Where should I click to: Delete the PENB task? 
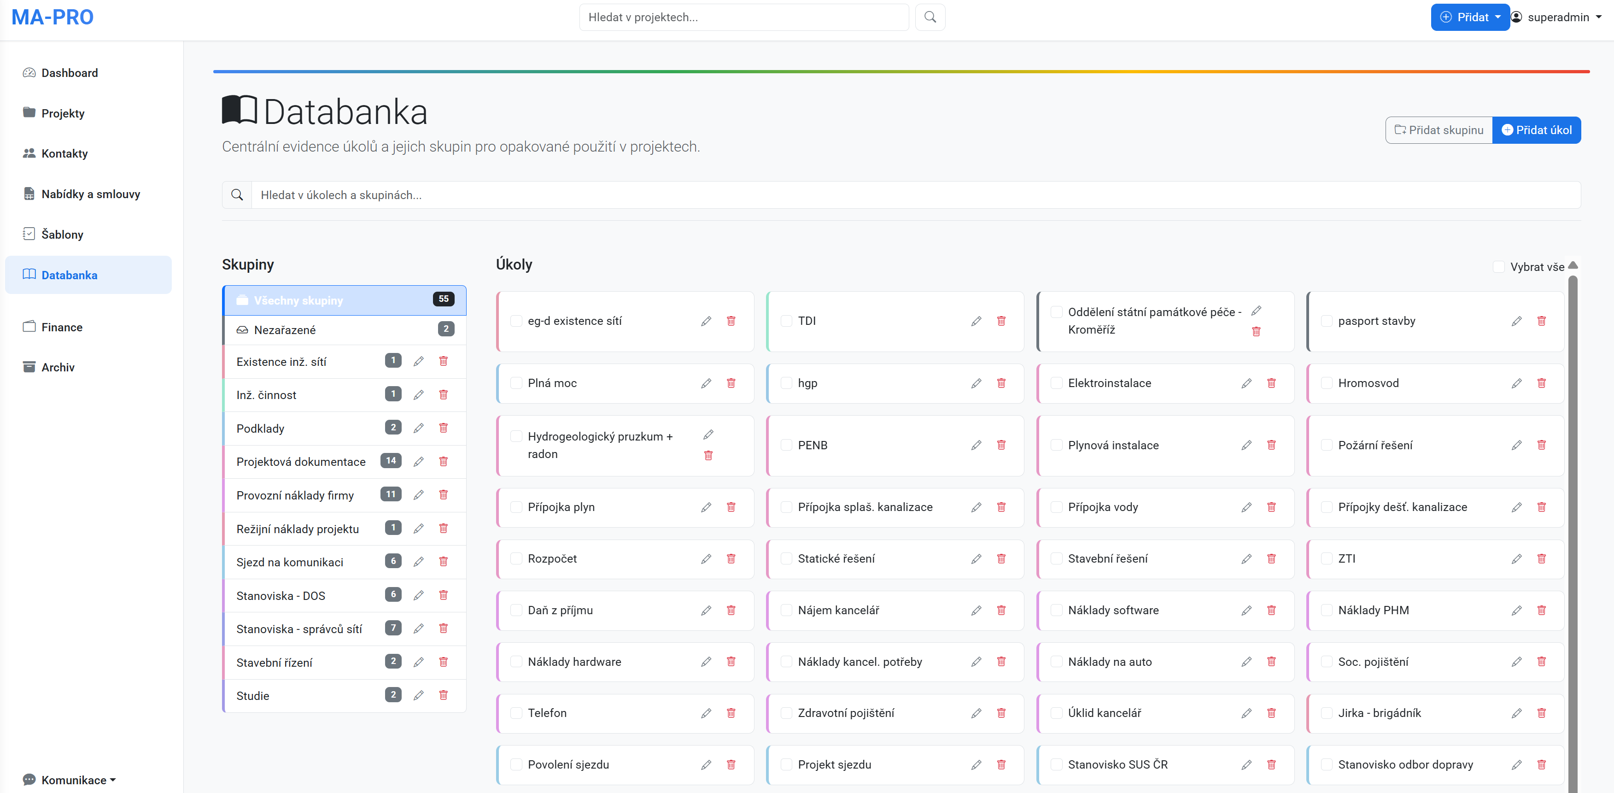click(1001, 445)
